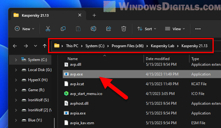Image resolution: width=221 pixels, height=128 pixels.
Task: Select Game (R:) in sidebar
Action: [x=36, y=90]
